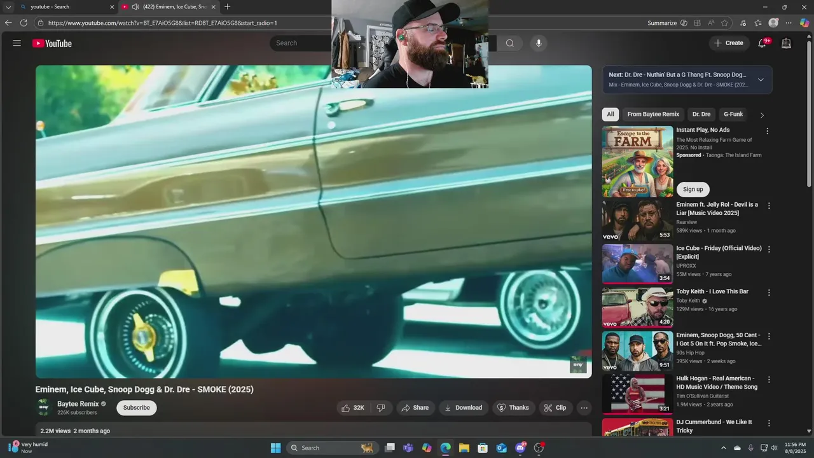
Task: Select the G-Funk filter chip
Action: click(733, 114)
